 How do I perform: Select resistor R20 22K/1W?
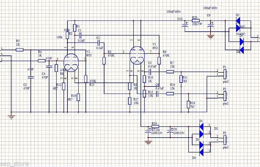tap(197, 21)
